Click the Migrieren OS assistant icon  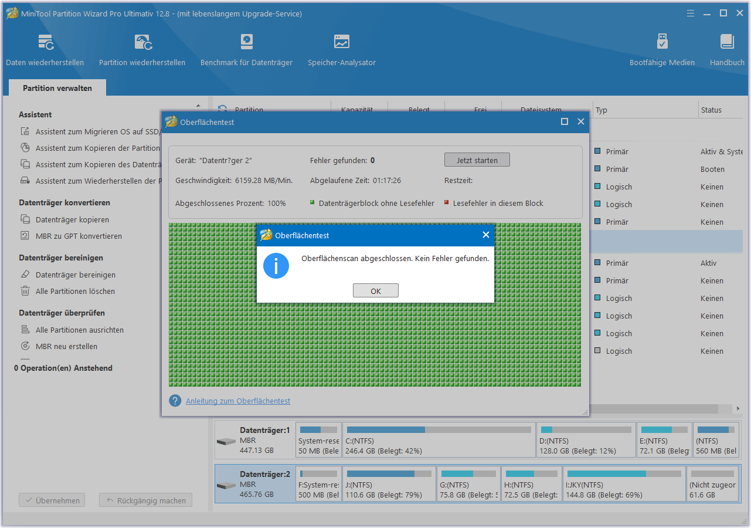pyautogui.click(x=25, y=131)
